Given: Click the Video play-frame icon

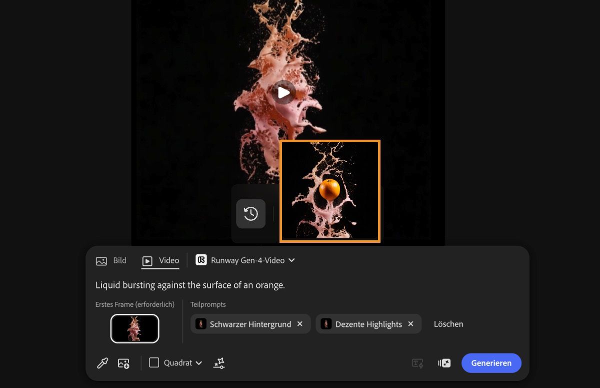Looking at the screenshot, I should click(147, 261).
